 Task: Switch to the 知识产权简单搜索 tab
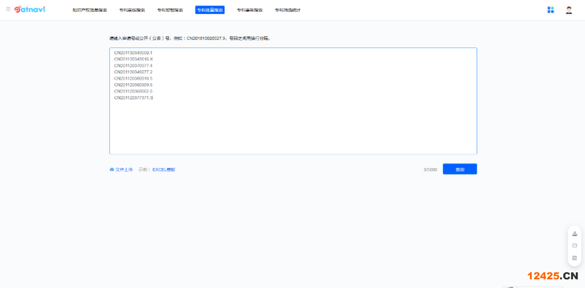(90, 10)
